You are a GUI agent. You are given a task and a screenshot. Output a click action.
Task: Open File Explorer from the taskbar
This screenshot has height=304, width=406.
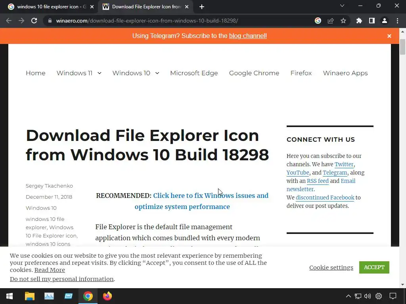coord(29,296)
